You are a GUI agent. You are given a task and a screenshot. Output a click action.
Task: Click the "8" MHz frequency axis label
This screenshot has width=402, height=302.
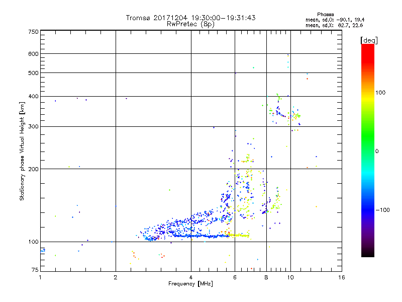point(266,277)
